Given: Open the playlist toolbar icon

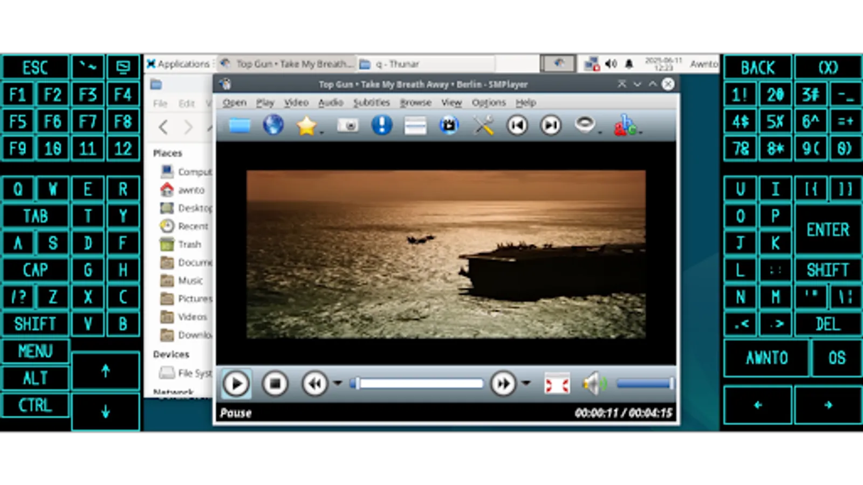Looking at the screenshot, I should [x=415, y=125].
